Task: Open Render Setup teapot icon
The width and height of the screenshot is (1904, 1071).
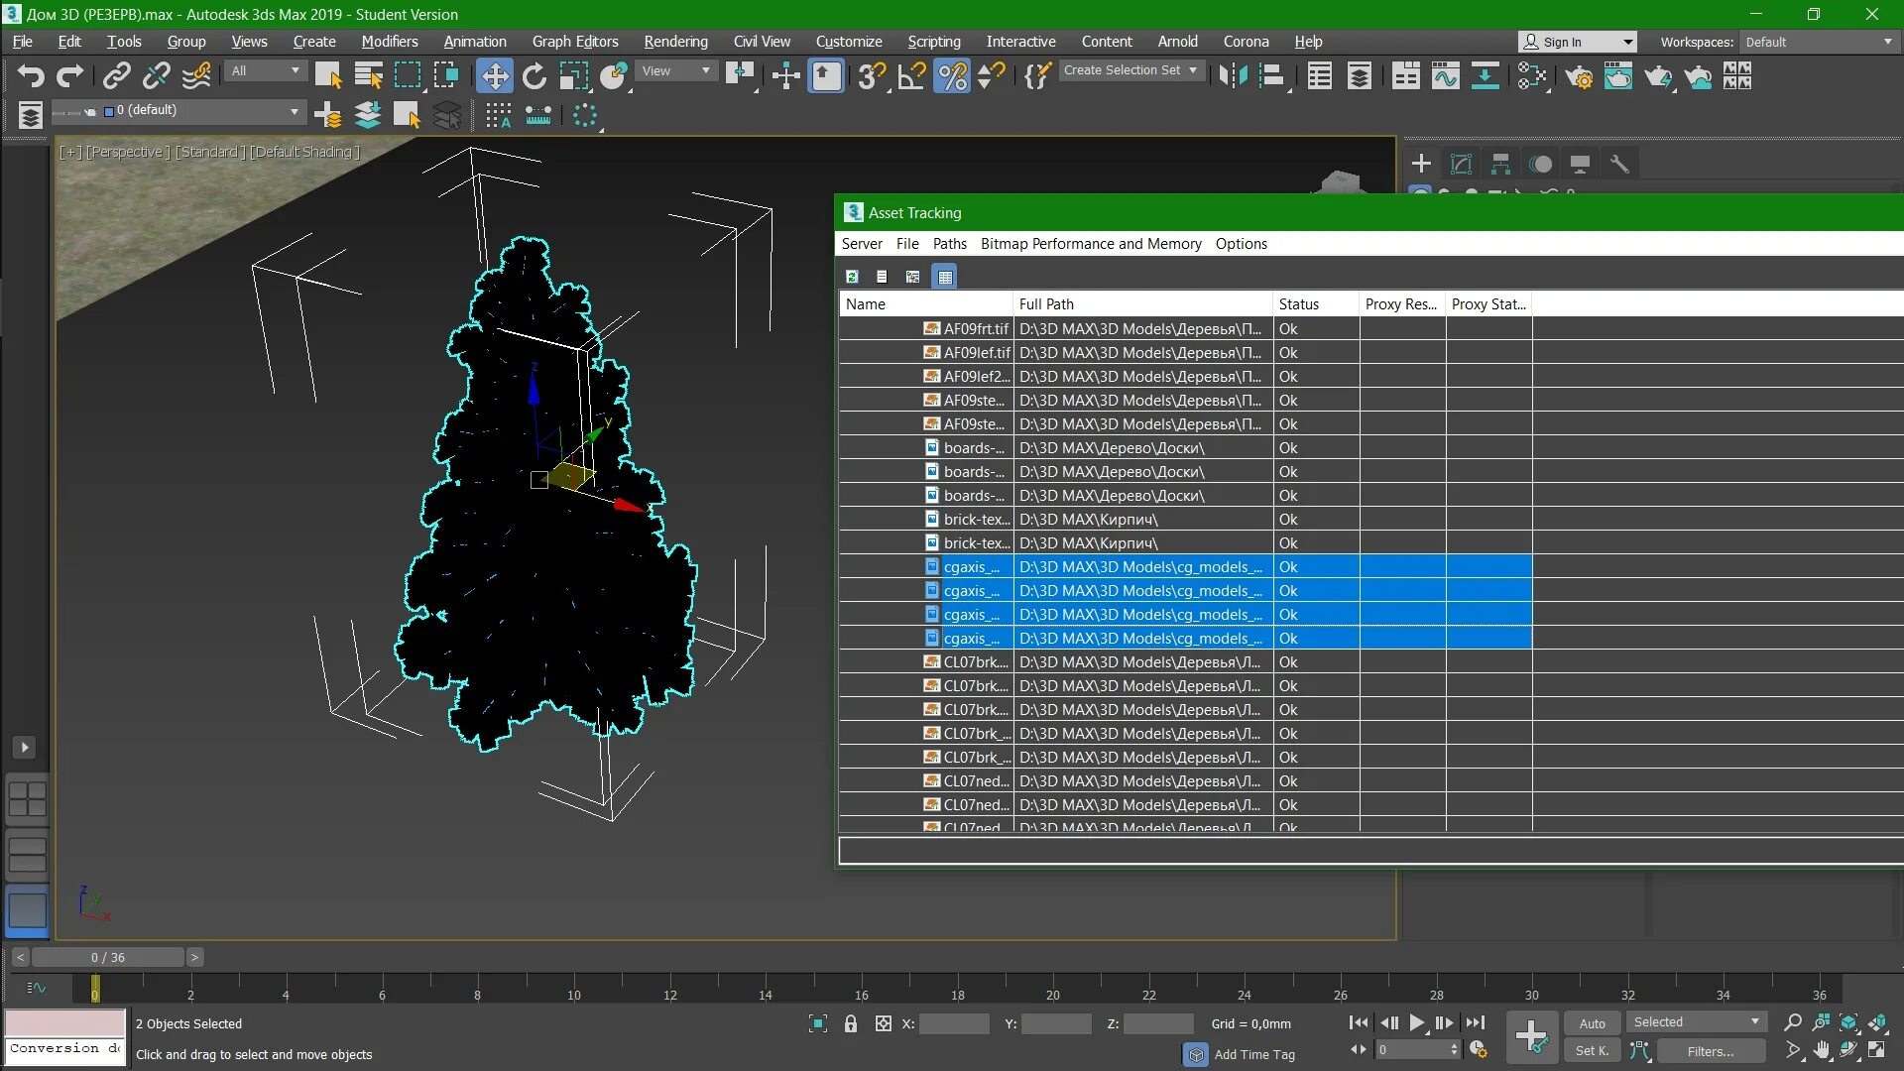Action: coord(1578,76)
